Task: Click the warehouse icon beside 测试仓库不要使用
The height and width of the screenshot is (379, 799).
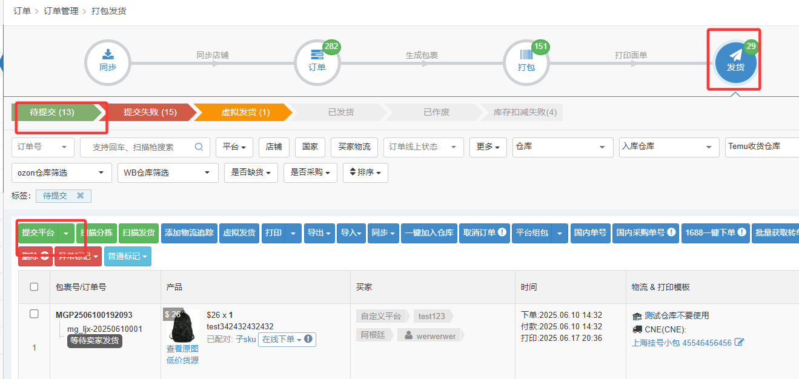Action: coord(637,316)
